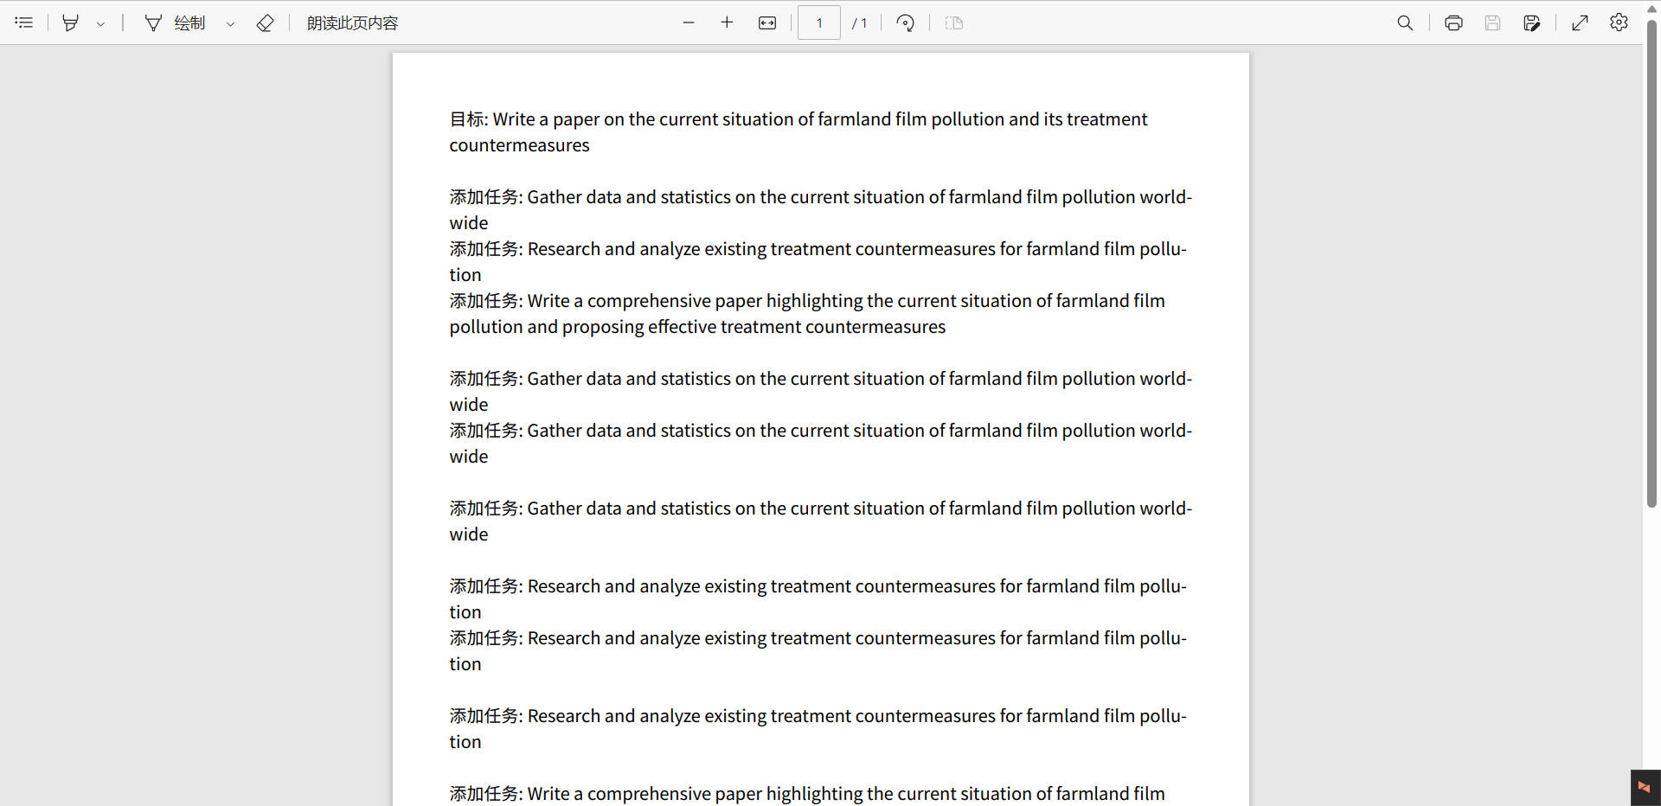Open search within the PDF
Screen dimensions: 1661x806
tap(1405, 22)
